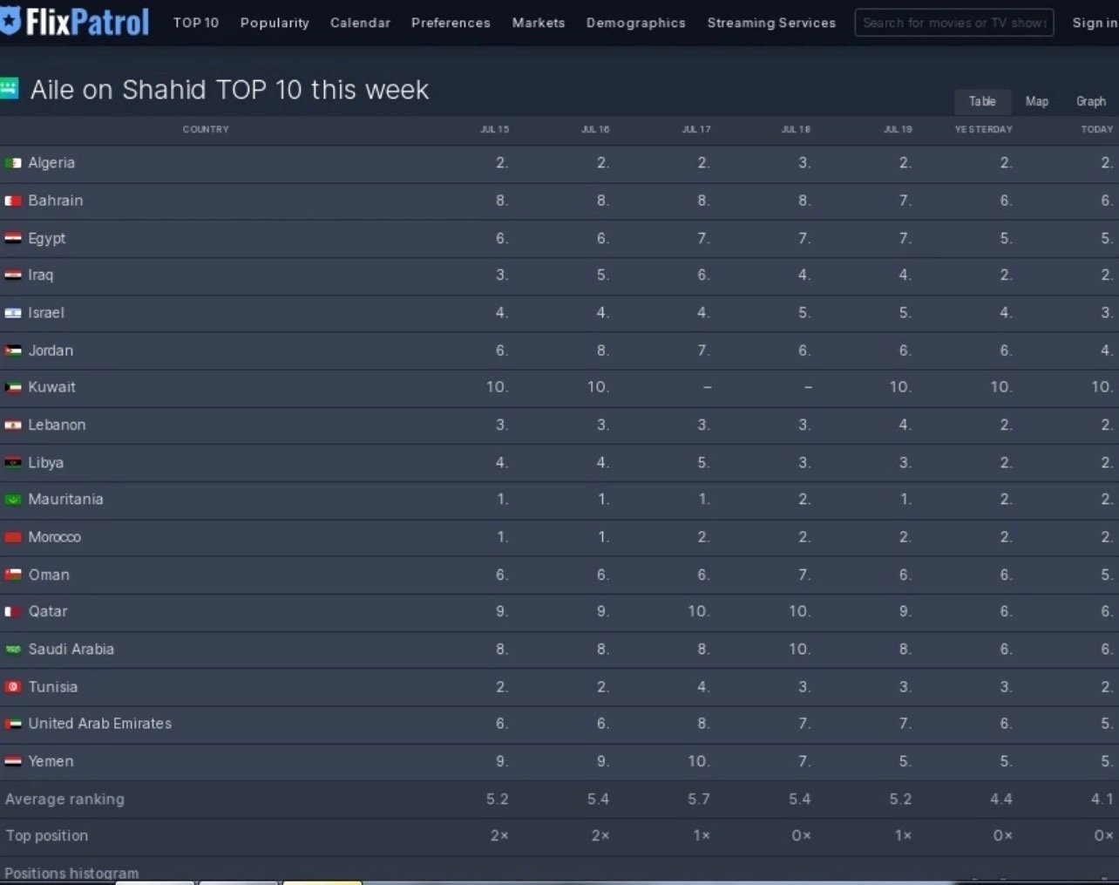This screenshot has height=885, width=1119.
Task: Click the JUL 17 column header
Action: tap(696, 129)
